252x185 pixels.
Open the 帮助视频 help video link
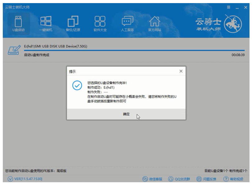pos(233,179)
